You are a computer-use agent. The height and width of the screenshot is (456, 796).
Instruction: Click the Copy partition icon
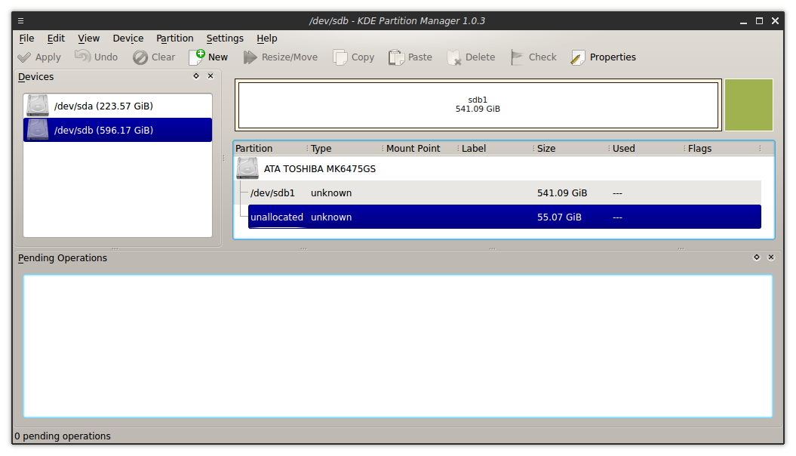click(x=340, y=57)
